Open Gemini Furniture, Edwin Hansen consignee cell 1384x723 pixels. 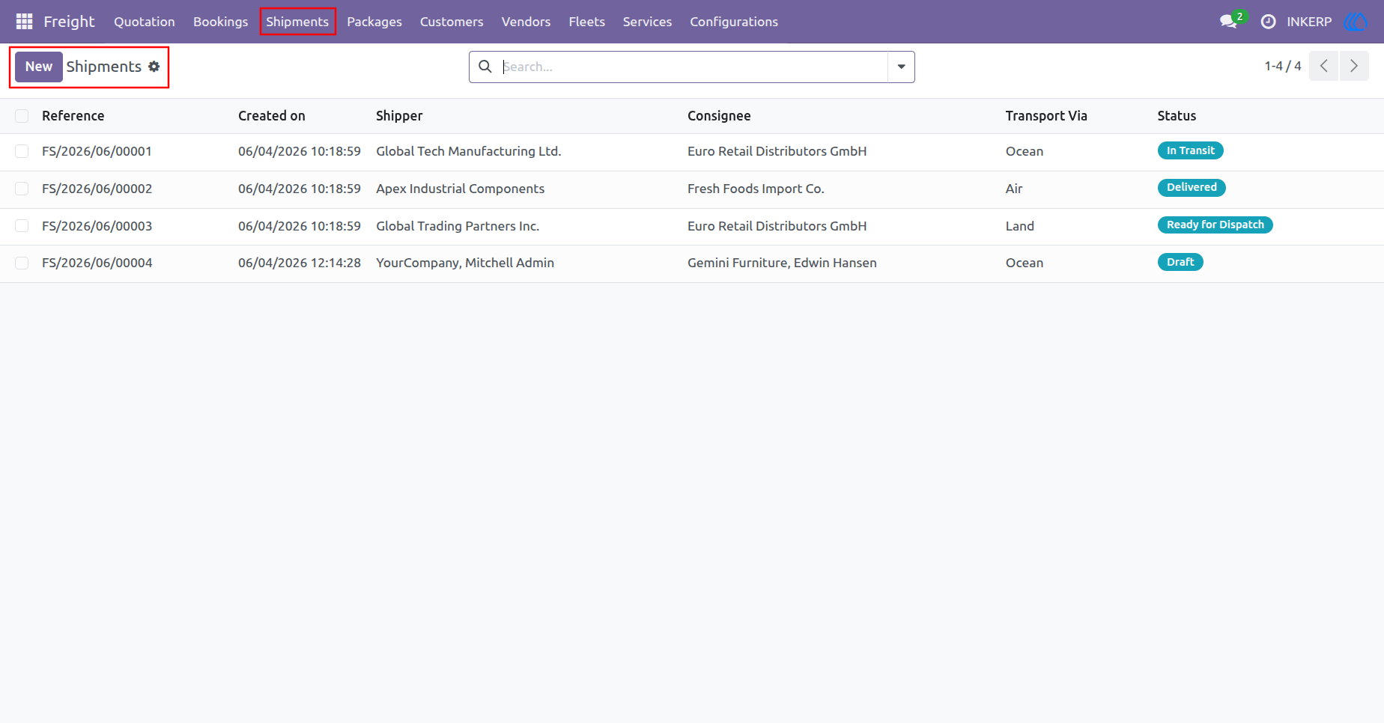[782, 263]
